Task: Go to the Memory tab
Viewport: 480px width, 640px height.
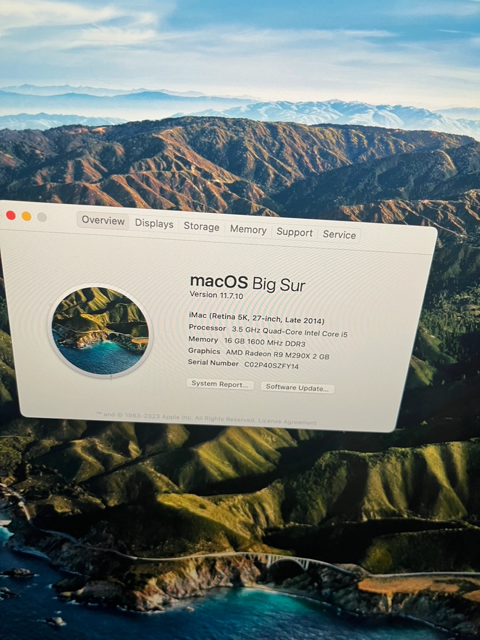Action: (x=248, y=230)
